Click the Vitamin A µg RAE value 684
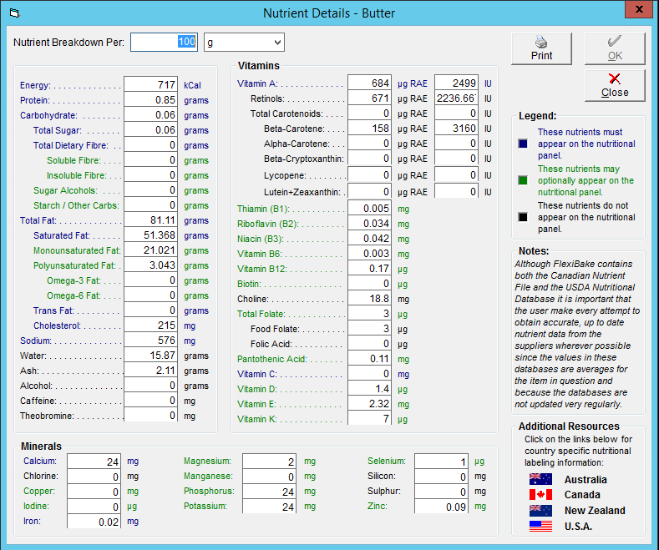Screen dimensions: 659x550 pos(369,83)
